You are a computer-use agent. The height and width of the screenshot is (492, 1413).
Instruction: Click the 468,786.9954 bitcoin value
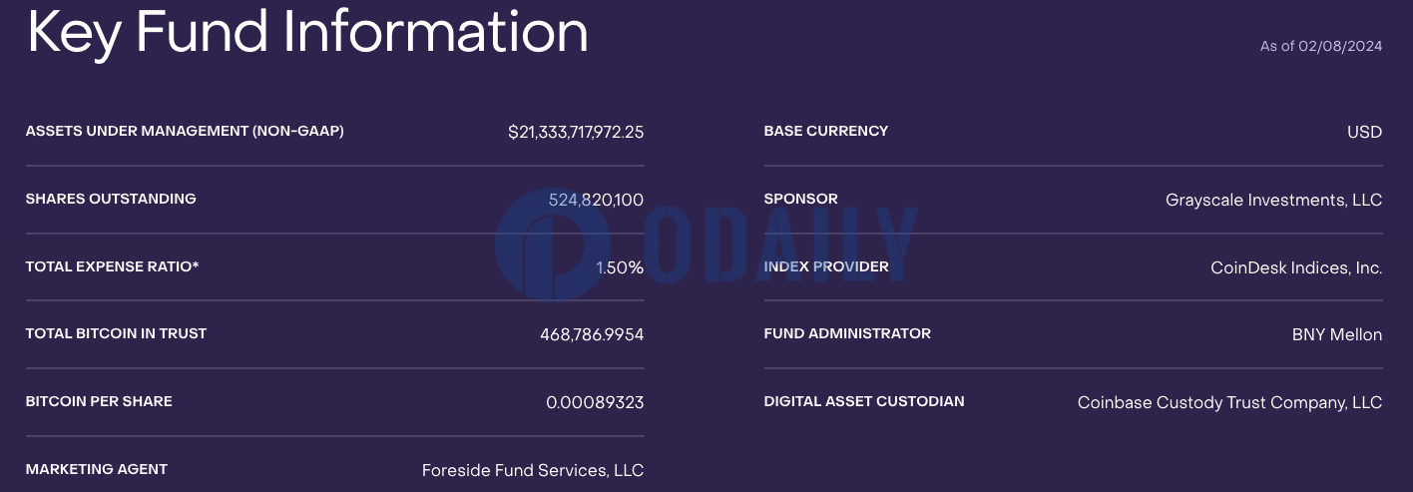(x=592, y=335)
